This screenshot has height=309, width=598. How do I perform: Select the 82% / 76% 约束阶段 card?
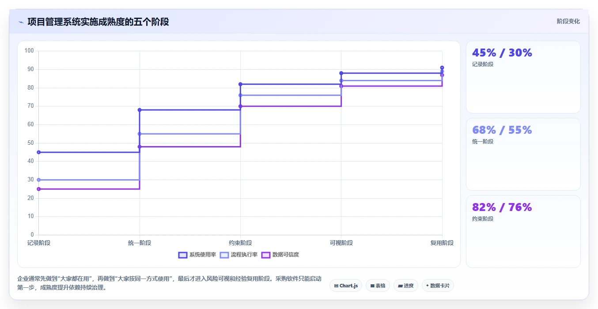click(x=523, y=231)
